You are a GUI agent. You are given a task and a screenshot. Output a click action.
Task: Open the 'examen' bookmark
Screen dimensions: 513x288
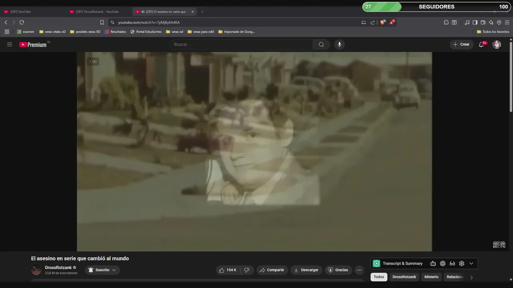[25, 32]
